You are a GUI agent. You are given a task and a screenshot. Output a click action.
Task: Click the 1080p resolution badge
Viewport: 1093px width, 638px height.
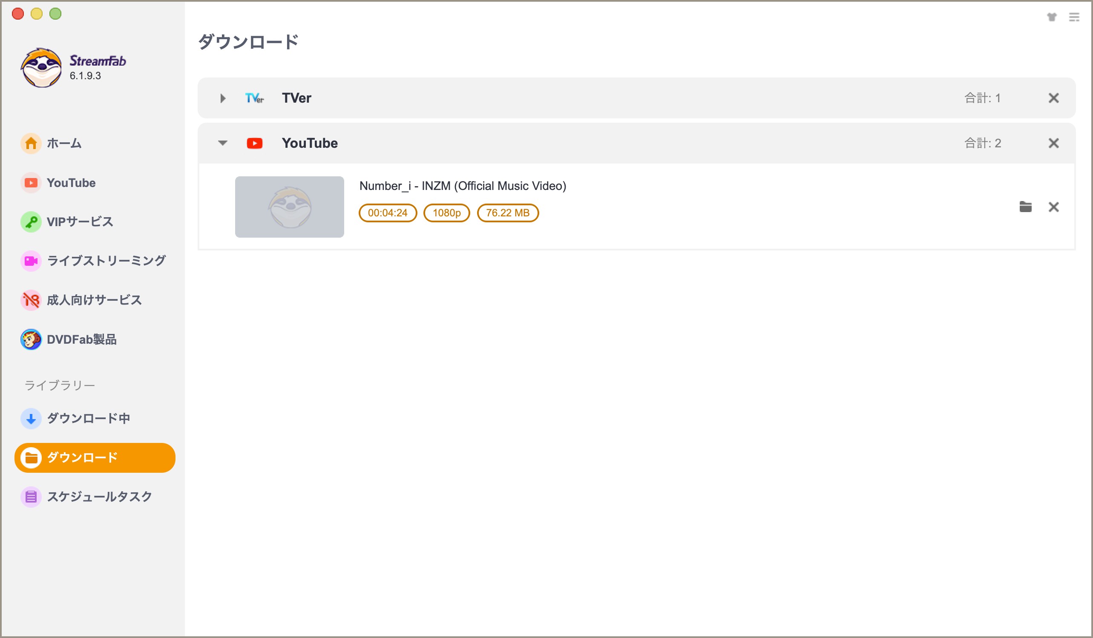point(446,213)
